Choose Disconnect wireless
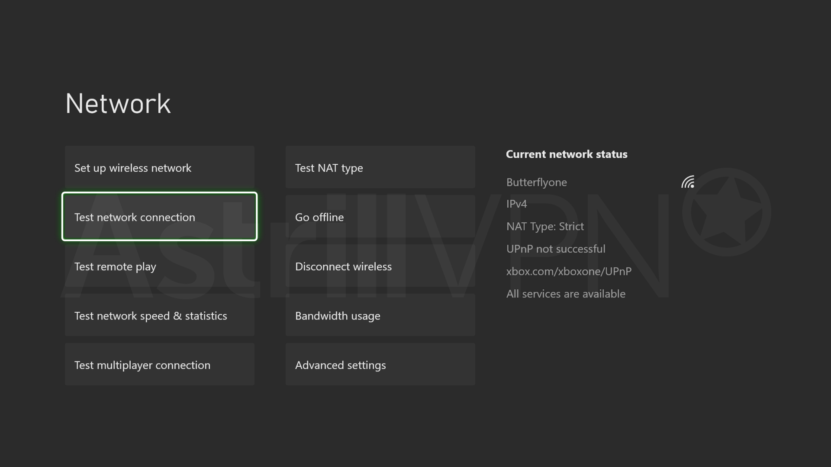The image size is (831, 467). 380,266
